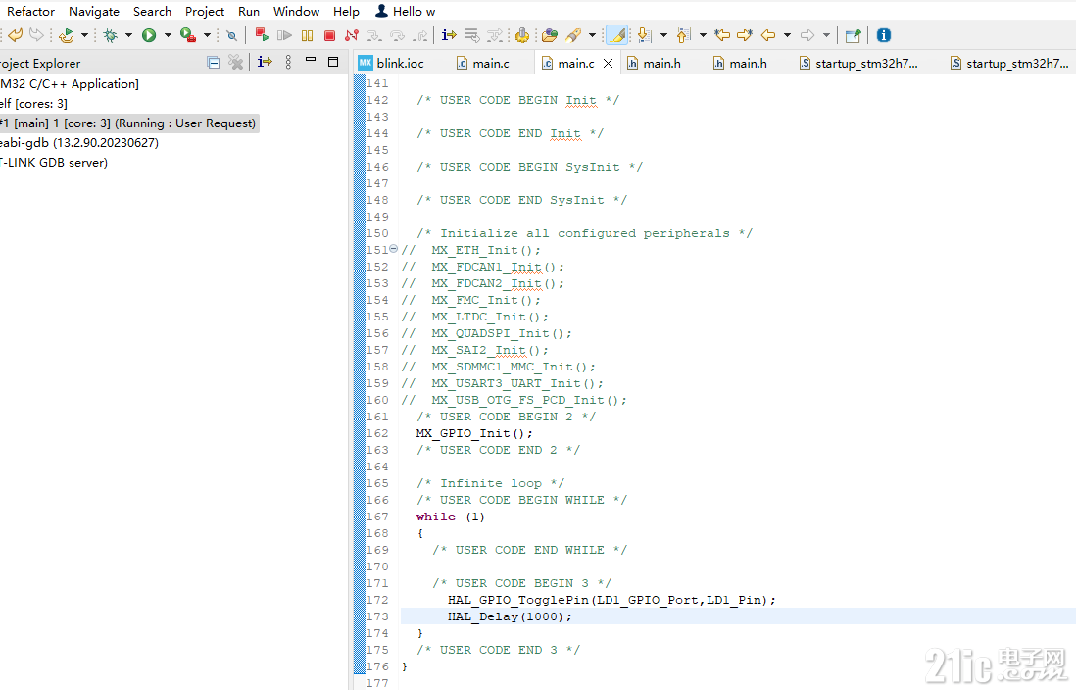Switch to the blink.ioc tab
This screenshot has width=1076, height=690.
[391, 63]
